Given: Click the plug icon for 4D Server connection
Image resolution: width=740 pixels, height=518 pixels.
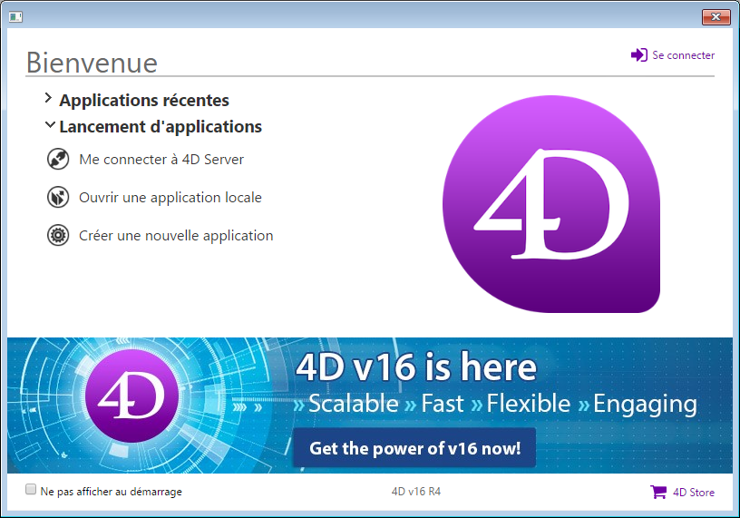Looking at the screenshot, I should click(x=58, y=160).
